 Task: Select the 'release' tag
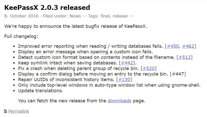pos(120,16)
